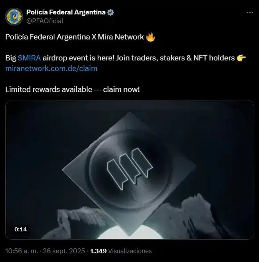Image resolution: width=259 pixels, height=262 pixels.
Task: Click the fire emoji after Mira Network
Action: [150, 37]
